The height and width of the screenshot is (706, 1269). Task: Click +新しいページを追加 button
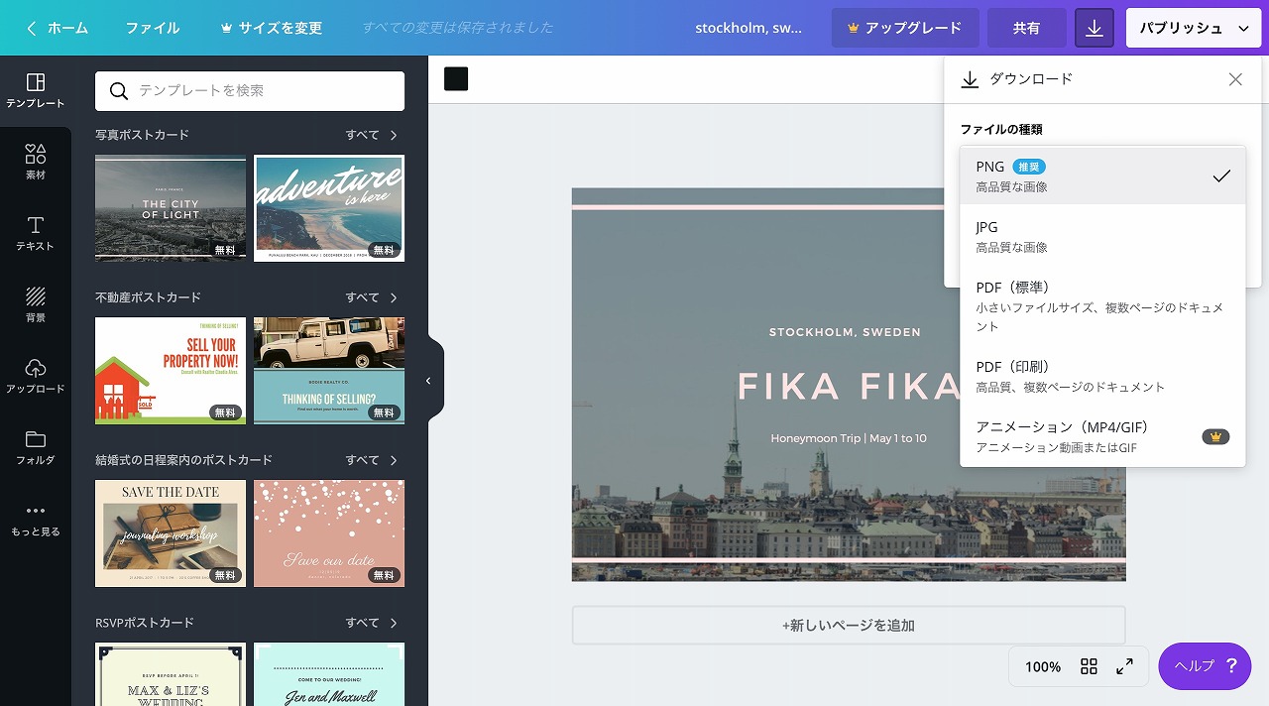(849, 626)
